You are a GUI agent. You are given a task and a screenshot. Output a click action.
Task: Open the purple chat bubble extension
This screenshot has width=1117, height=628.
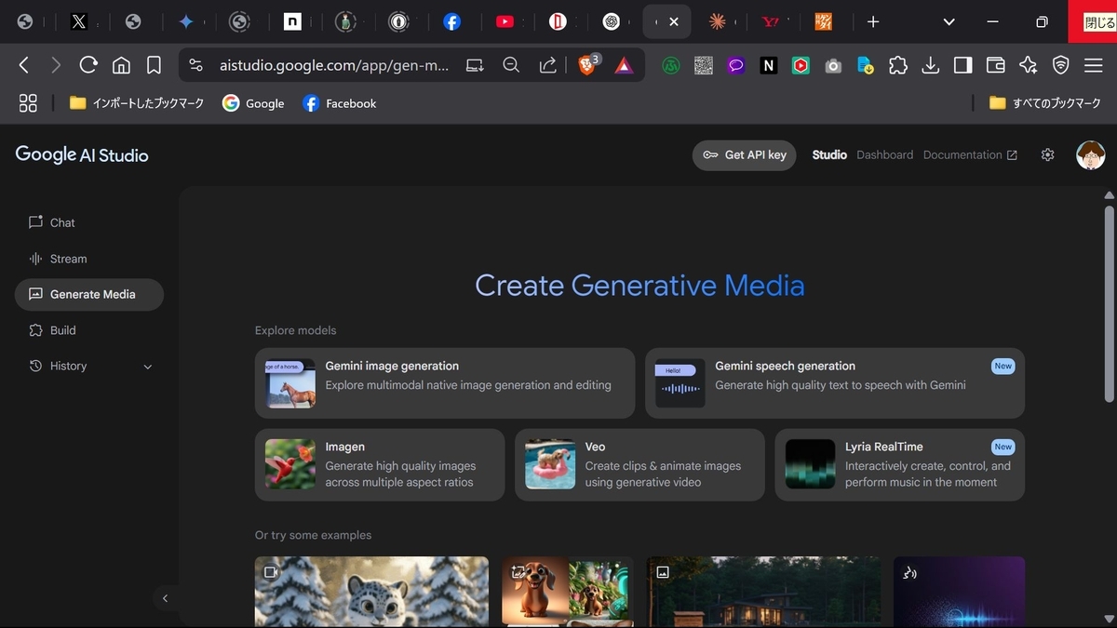[x=736, y=65]
